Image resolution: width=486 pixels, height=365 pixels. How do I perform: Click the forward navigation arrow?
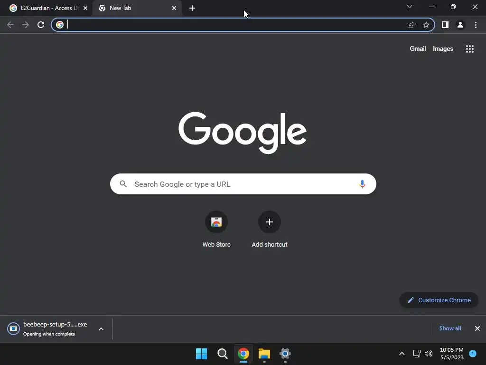26,25
